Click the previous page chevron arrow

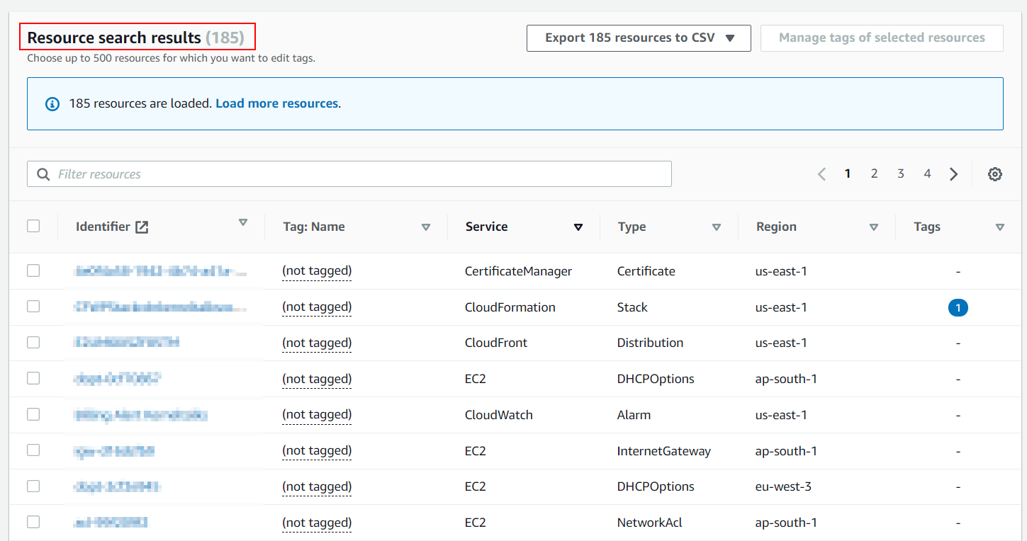821,173
